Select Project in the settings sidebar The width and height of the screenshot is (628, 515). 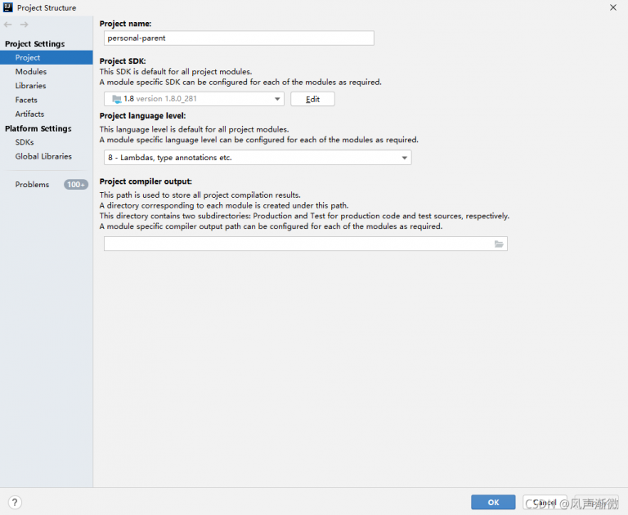coord(28,58)
